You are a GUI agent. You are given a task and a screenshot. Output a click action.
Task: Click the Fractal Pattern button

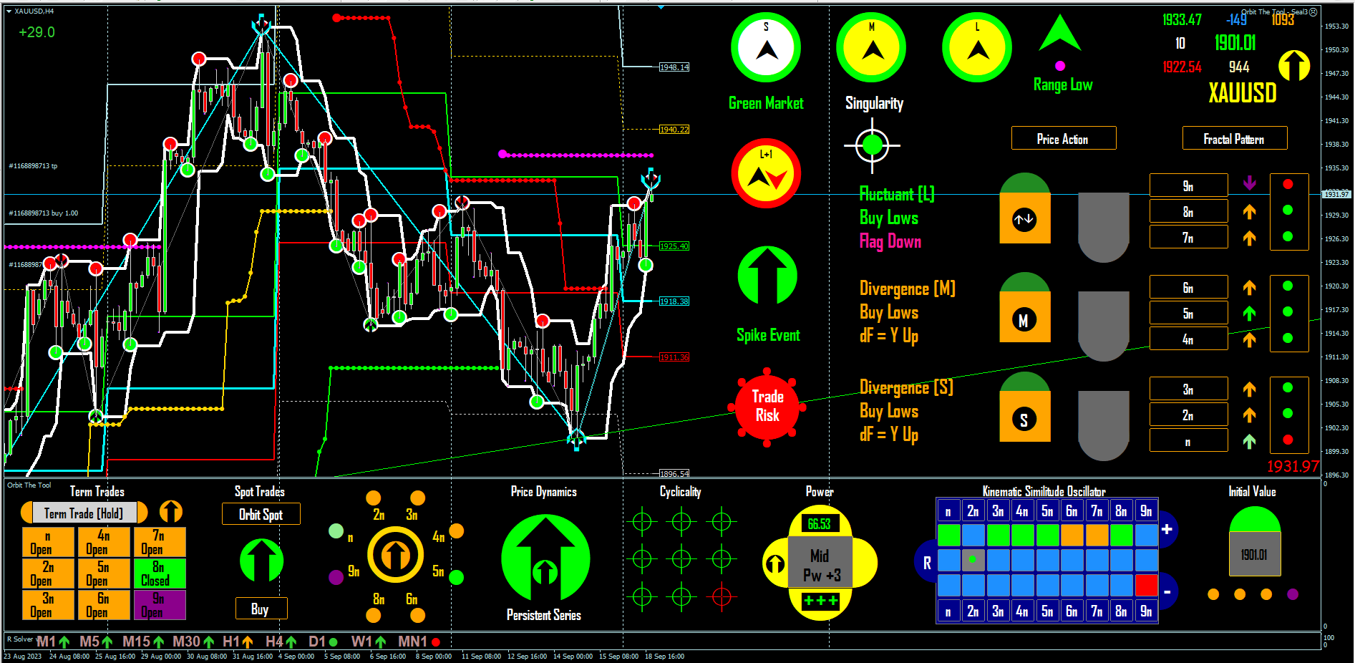click(1234, 139)
